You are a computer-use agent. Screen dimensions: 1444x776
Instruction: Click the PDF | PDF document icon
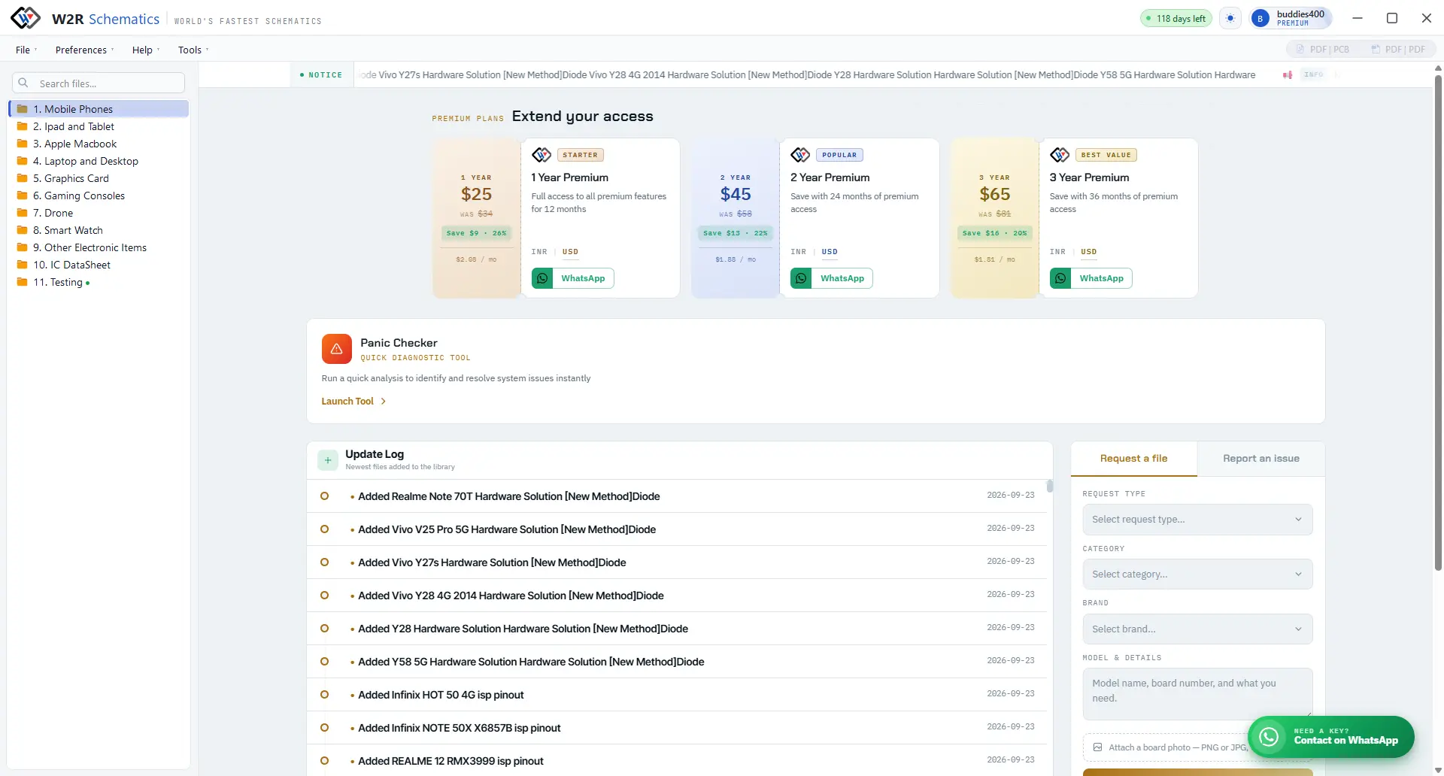pyautogui.click(x=1376, y=50)
